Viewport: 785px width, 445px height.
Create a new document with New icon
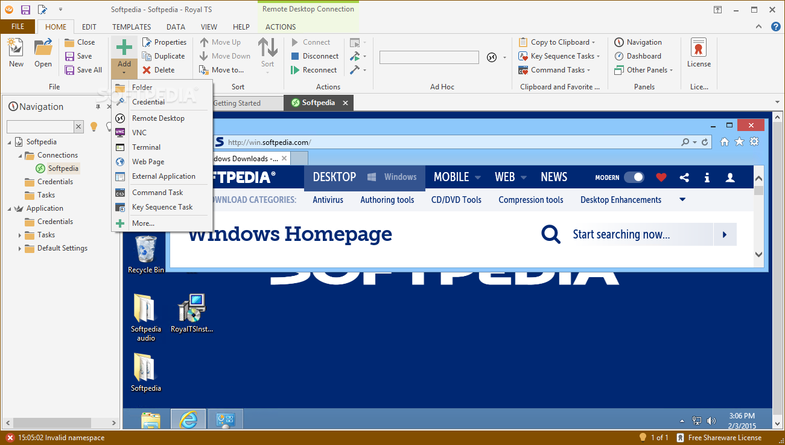tap(16, 53)
